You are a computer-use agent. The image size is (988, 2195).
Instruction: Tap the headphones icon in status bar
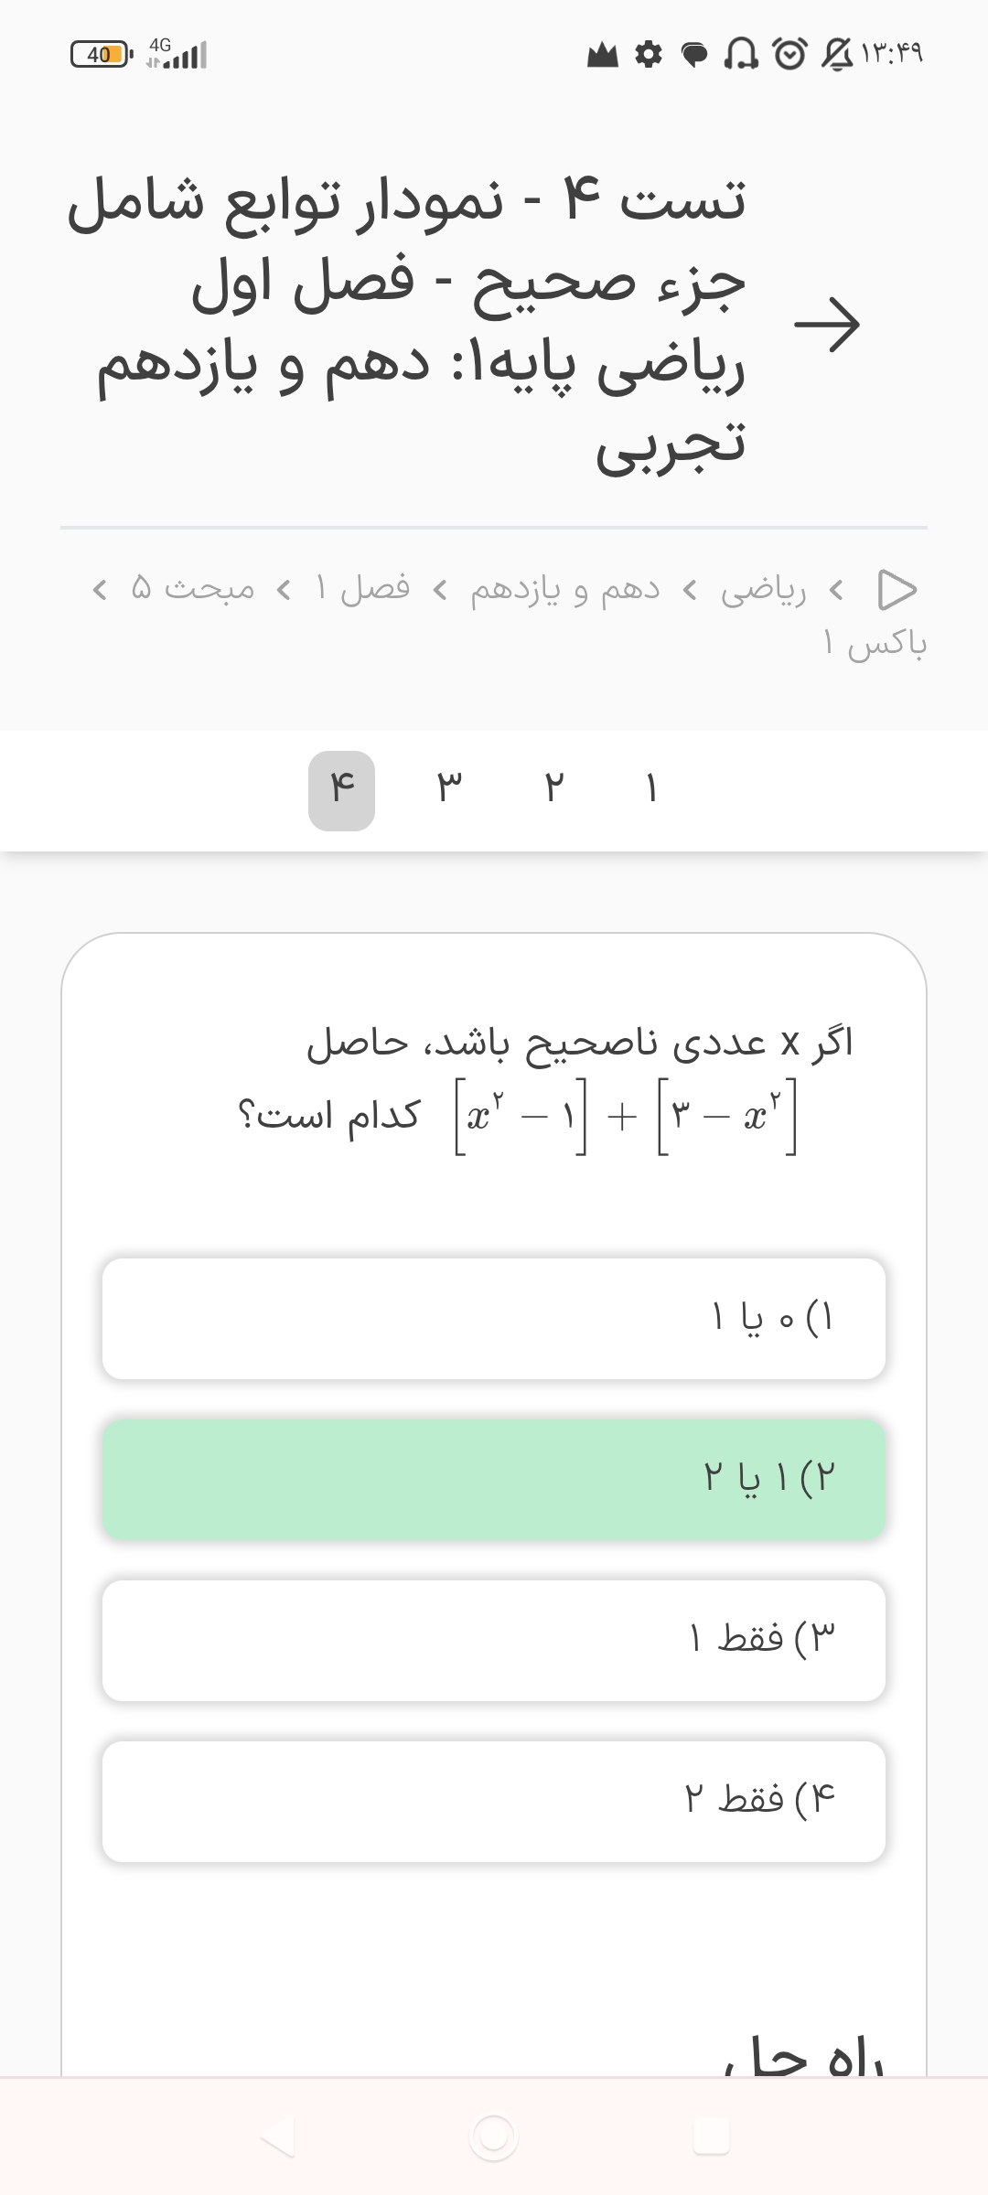741,55
